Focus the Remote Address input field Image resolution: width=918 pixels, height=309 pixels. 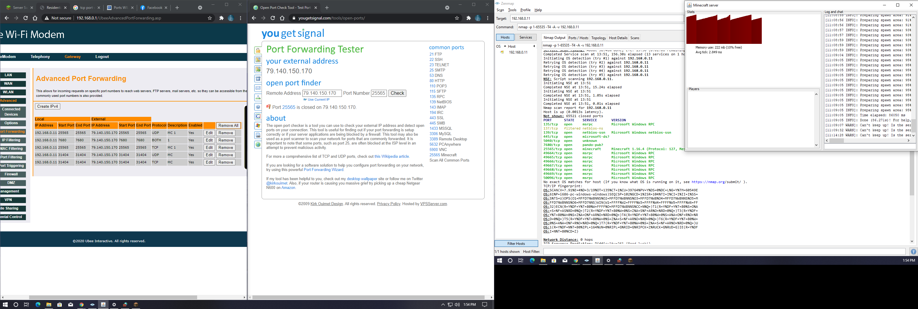(322, 93)
